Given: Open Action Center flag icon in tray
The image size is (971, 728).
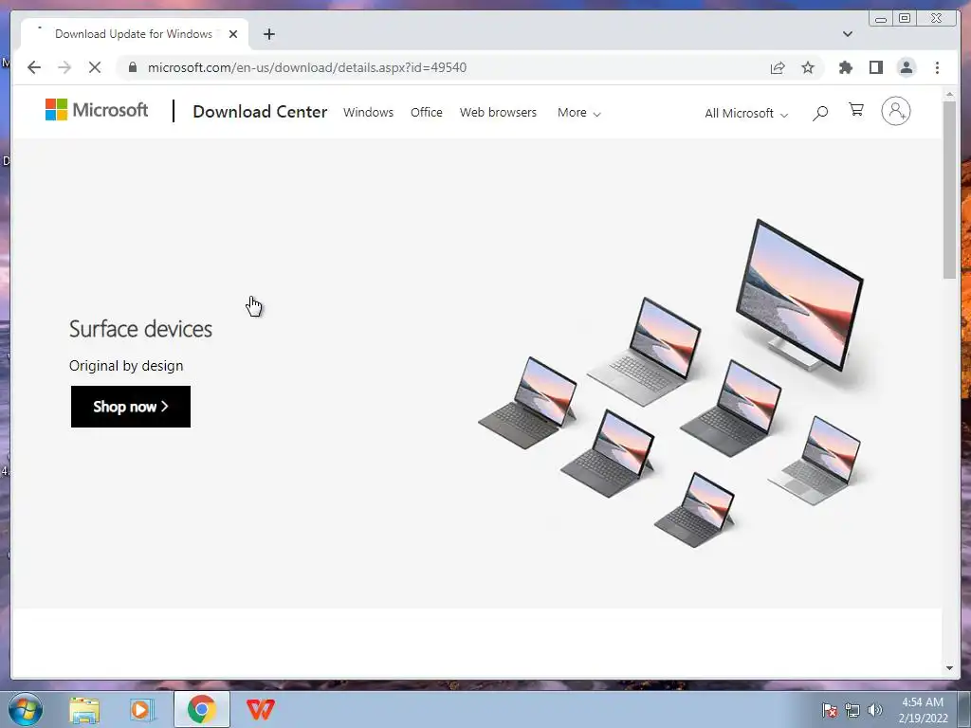Looking at the screenshot, I should (829, 710).
